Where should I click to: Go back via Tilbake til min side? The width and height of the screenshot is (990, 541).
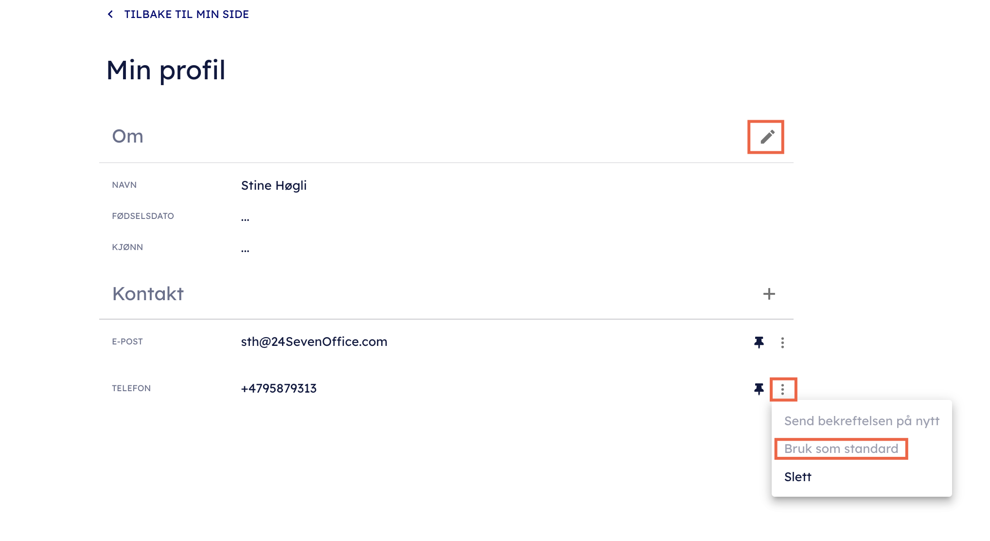coord(186,15)
